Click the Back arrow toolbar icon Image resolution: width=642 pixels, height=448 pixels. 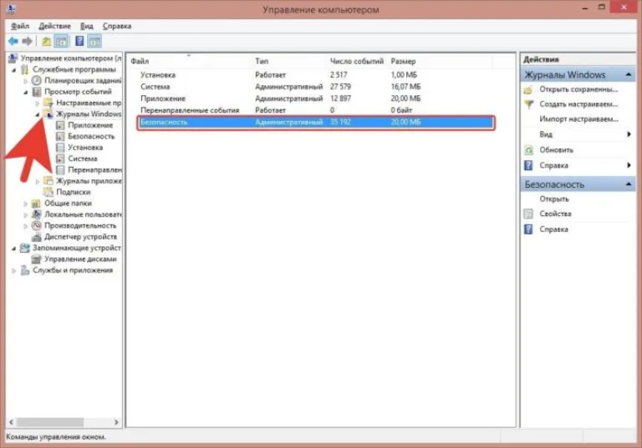click(13, 41)
